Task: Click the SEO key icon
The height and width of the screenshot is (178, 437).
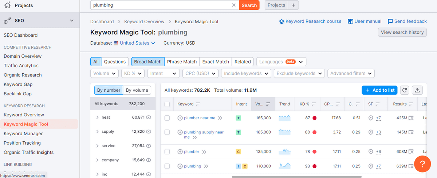Action: (x=7, y=21)
